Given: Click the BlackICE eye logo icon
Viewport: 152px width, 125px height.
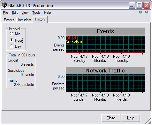Looking at the screenshot, I should pos(4,5).
